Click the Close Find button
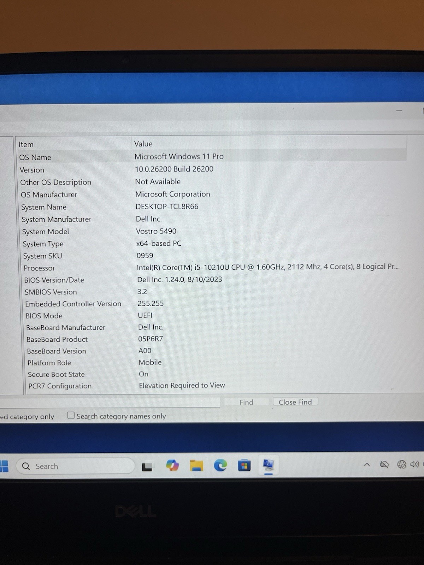Image resolution: width=424 pixels, height=565 pixels. click(x=295, y=402)
